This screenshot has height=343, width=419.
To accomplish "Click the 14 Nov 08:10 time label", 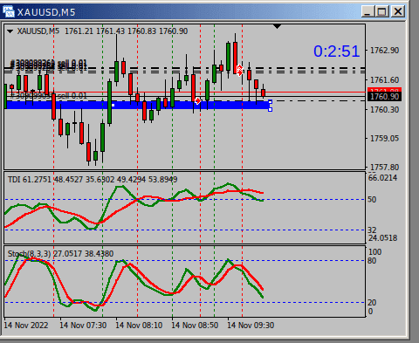I will 139,326.
